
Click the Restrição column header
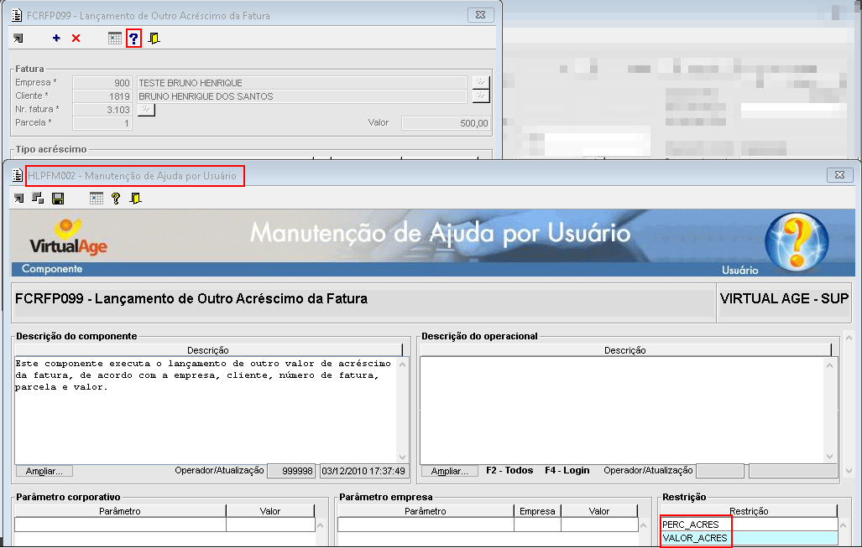[749, 510]
